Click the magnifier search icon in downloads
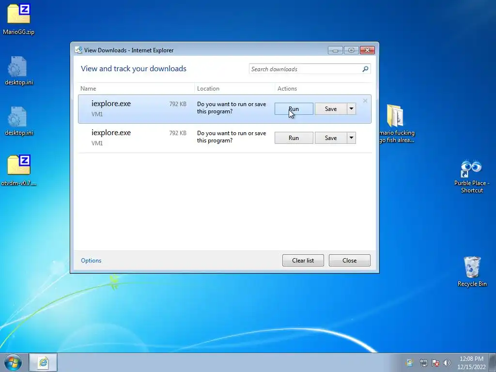 tap(365, 69)
